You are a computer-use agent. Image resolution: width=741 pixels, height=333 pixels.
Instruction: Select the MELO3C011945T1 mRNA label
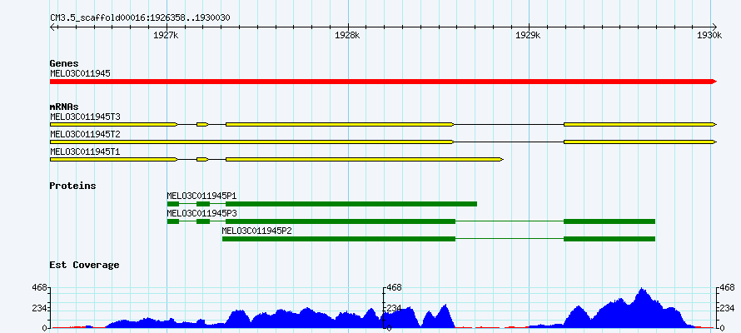point(85,152)
